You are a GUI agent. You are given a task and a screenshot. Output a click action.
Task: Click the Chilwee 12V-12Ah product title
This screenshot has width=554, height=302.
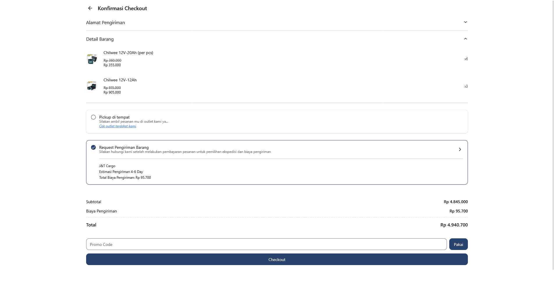coord(120,80)
